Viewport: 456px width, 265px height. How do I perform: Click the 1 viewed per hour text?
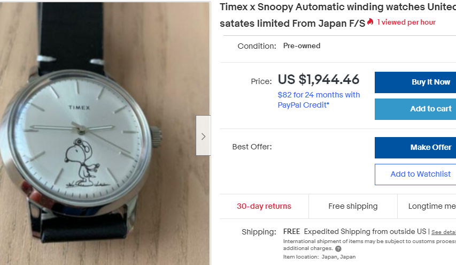point(406,22)
